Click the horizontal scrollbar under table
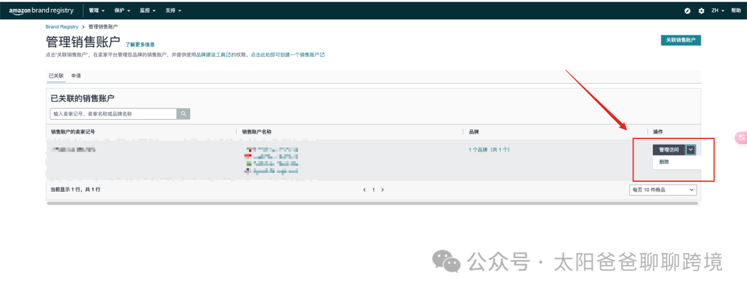The image size is (747, 292). coord(373,203)
